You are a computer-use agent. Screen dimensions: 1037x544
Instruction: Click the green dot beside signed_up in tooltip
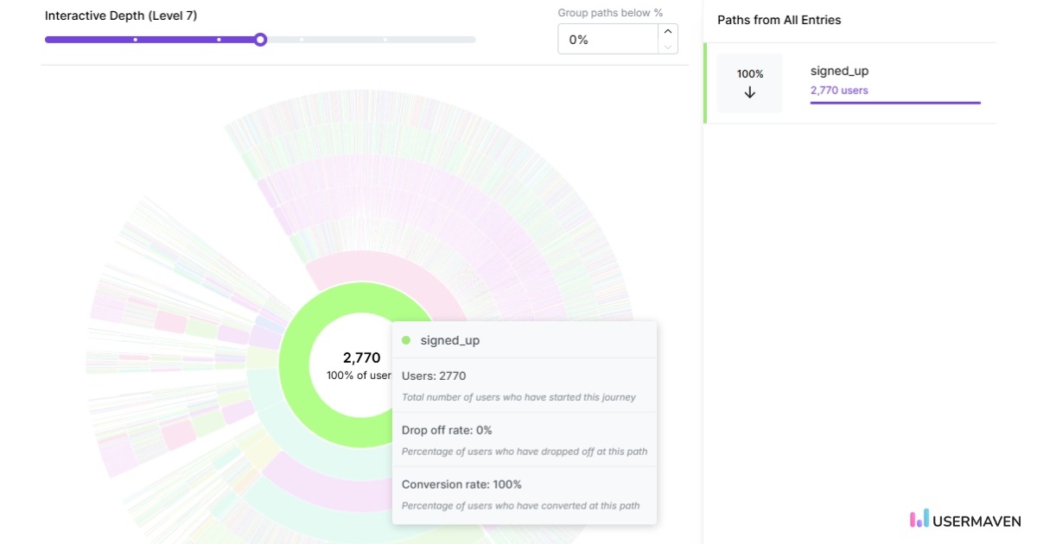[406, 340]
